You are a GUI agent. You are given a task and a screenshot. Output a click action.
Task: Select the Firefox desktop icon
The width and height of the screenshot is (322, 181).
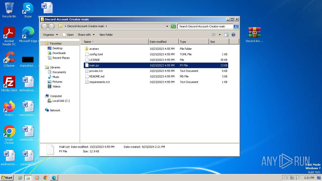(x=9, y=109)
